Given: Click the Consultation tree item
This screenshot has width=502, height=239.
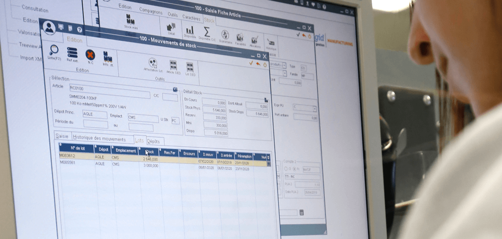Looking at the screenshot, I should [x=35, y=9].
